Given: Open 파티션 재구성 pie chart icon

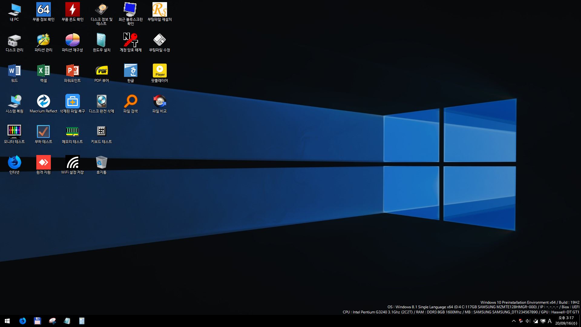Looking at the screenshot, I should pyautogui.click(x=73, y=43).
